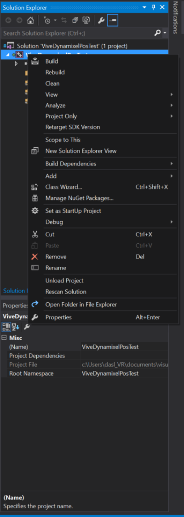Screen dimensions: 184x517
Task: Click the Home icon in Solution Explorer toolbar
Action: 30,20
